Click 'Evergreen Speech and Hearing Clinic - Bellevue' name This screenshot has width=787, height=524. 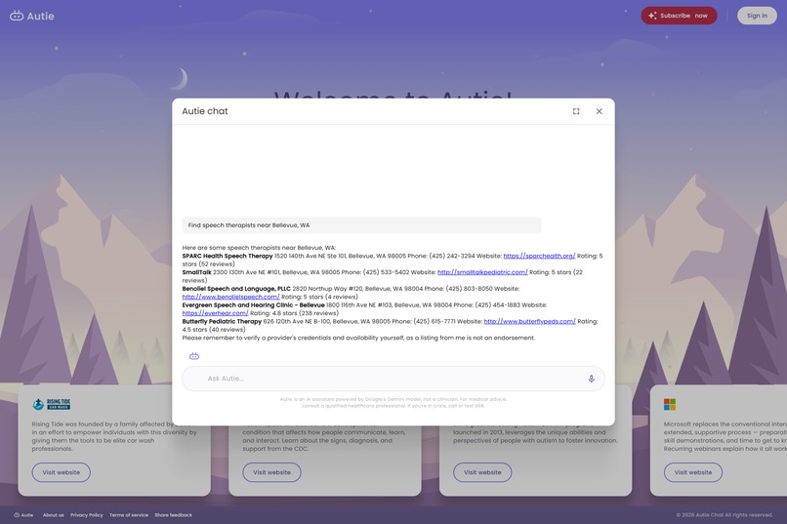coord(254,304)
